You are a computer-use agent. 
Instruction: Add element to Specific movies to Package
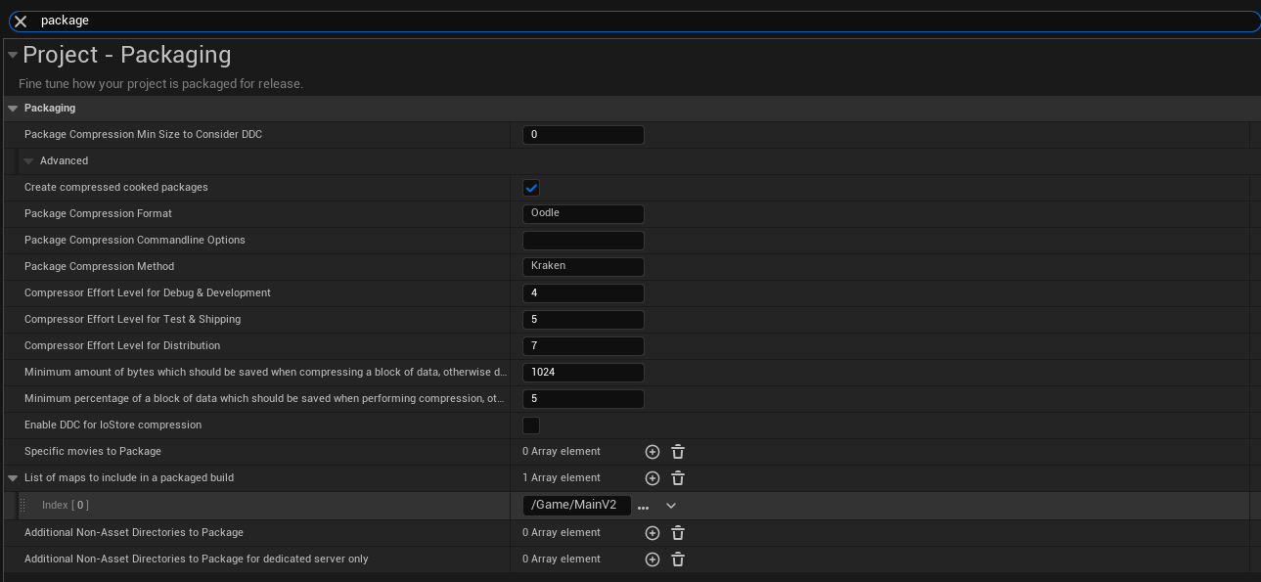click(x=653, y=452)
